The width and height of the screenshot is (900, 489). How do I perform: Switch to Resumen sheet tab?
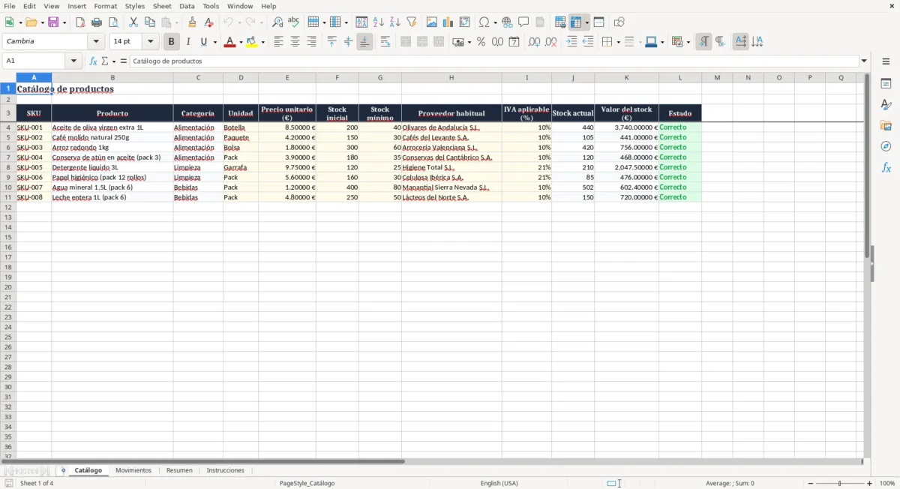click(179, 471)
